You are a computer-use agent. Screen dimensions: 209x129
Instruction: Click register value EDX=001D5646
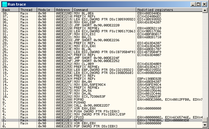click(149, 91)
